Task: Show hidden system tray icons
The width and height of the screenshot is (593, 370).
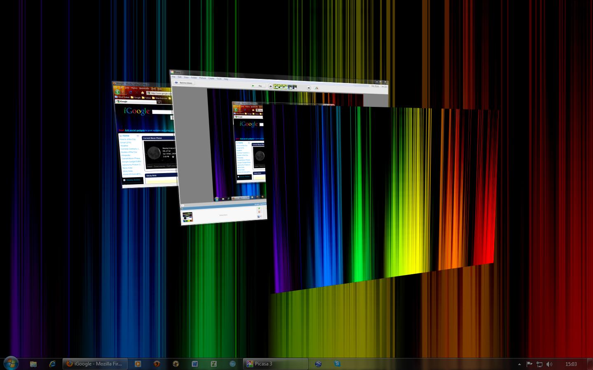Action: [x=519, y=364]
